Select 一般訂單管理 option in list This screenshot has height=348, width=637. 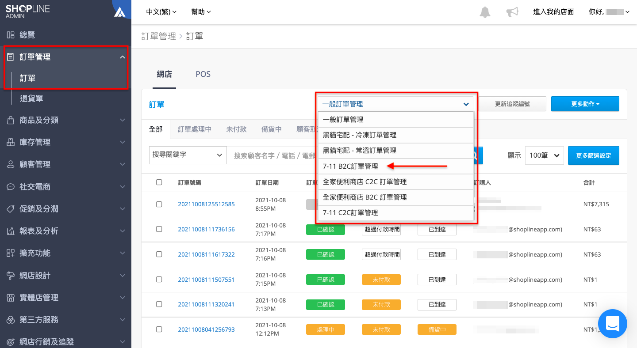(x=396, y=120)
